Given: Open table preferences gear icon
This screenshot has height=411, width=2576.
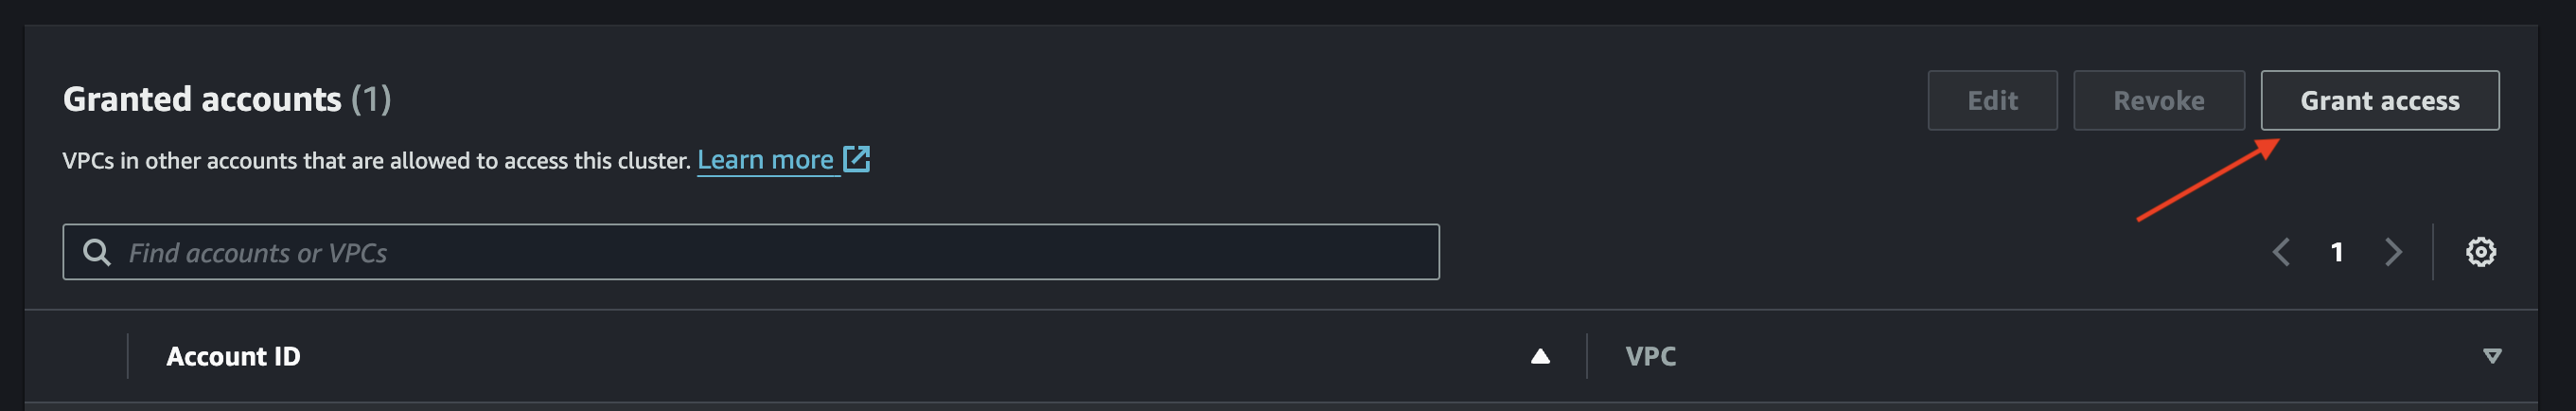Looking at the screenshot, I should [2480, 252].
